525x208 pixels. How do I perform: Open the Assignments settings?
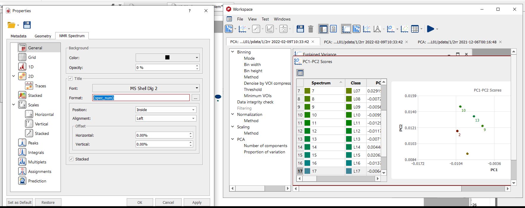[x=40, y=171]
